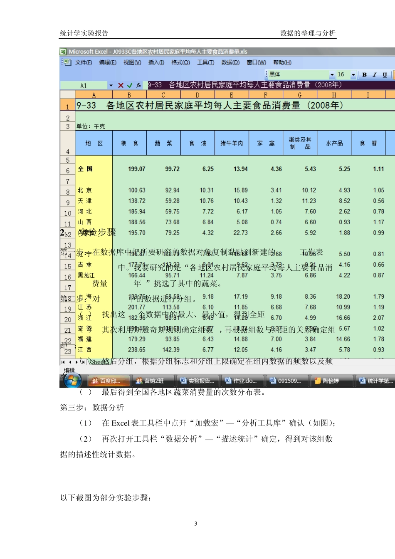
Task: Open the 窗口(W) menu
Action: tap(256, 62)
